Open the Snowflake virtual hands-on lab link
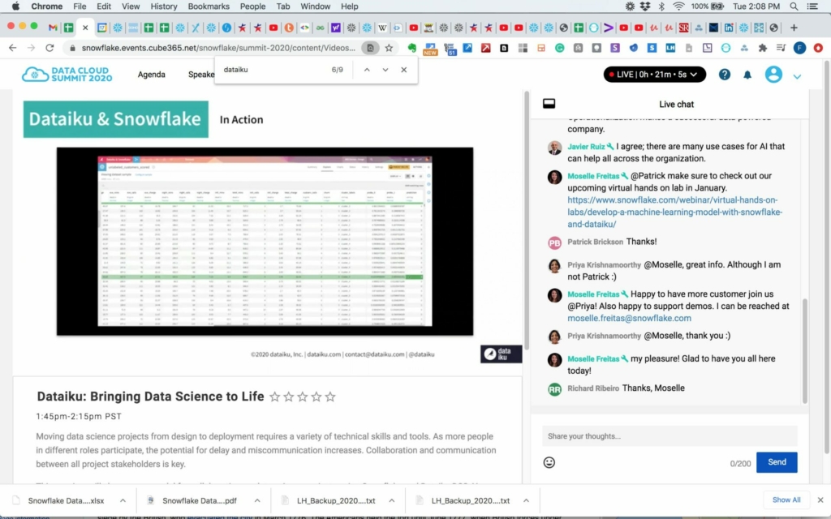Screen dimensions: 831x519 [x=674, y=212]
